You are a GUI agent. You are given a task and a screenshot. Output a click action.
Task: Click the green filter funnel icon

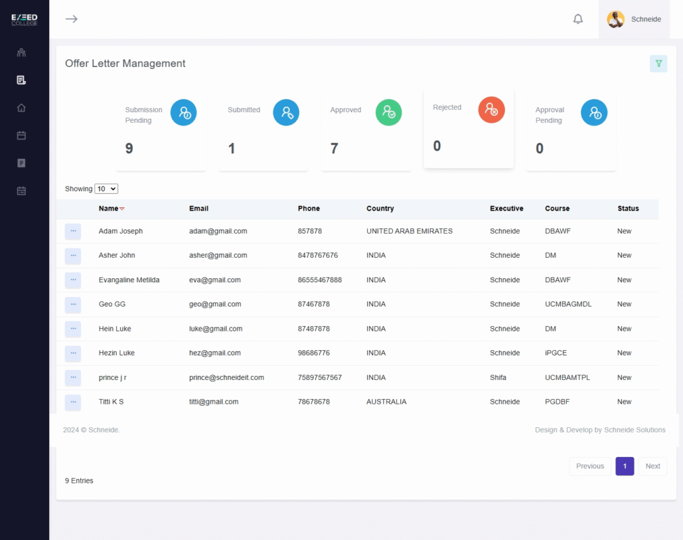pos(658,63)
